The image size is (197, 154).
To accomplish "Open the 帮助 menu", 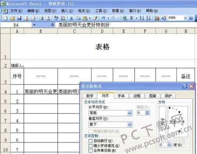I will [152, 11].
